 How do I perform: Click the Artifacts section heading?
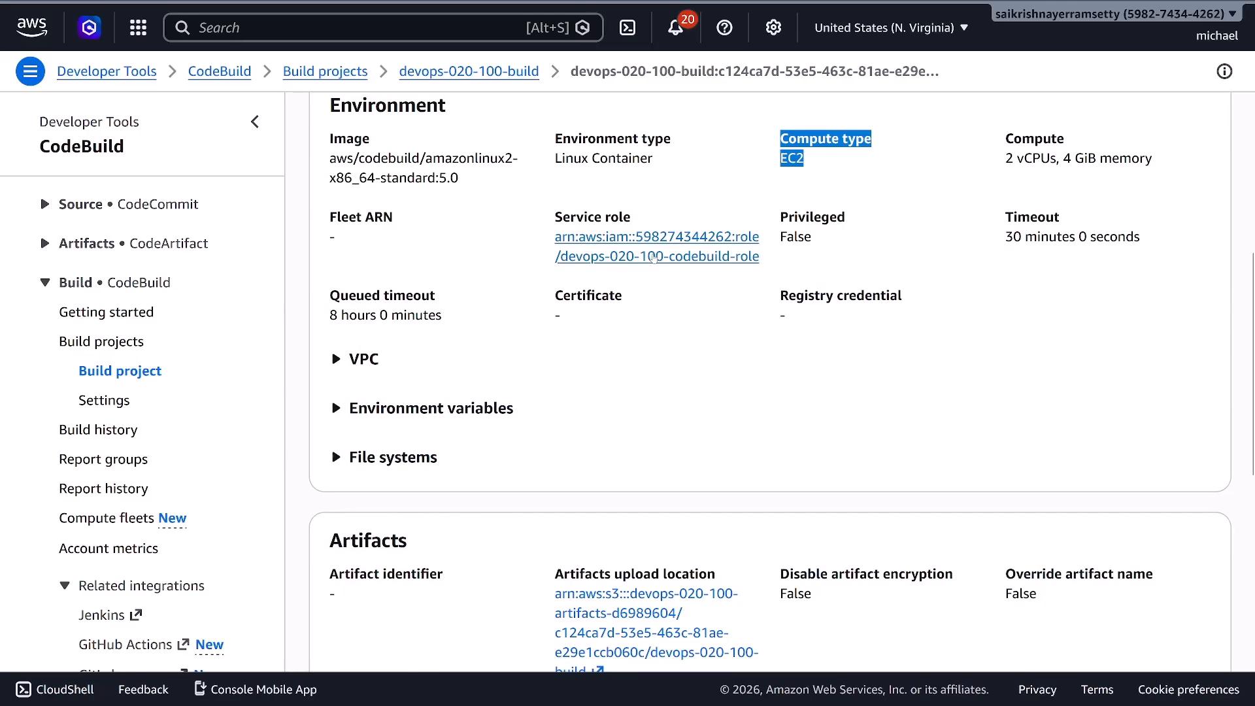(x=368, y=541)
